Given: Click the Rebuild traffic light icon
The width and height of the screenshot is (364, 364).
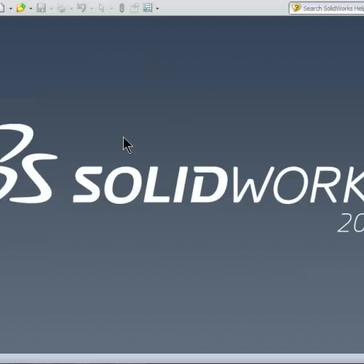Looking at the screenshot, I should (x=122, y=8).
